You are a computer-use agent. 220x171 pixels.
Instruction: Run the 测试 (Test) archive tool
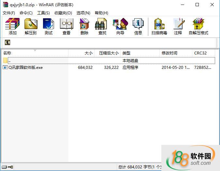pyautogui.click(x=49, y=26)
